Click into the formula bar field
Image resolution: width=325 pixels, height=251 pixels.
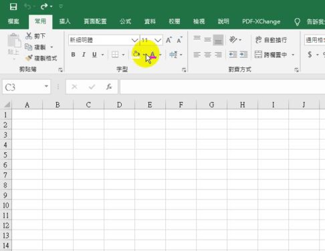click(x=223, y=87)
